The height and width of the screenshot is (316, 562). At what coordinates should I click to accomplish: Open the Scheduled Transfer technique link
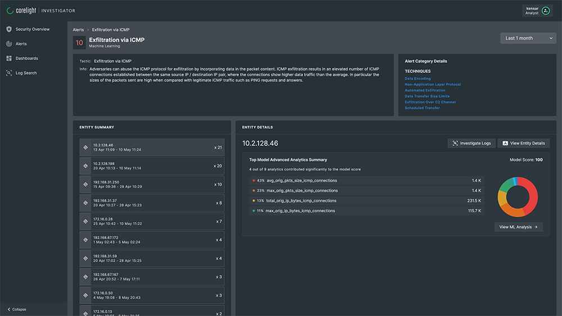(422, 108)
